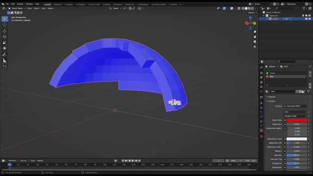313x176 pixels.
Task: Click the pan view hand icon
Action: tap(255, 37)
